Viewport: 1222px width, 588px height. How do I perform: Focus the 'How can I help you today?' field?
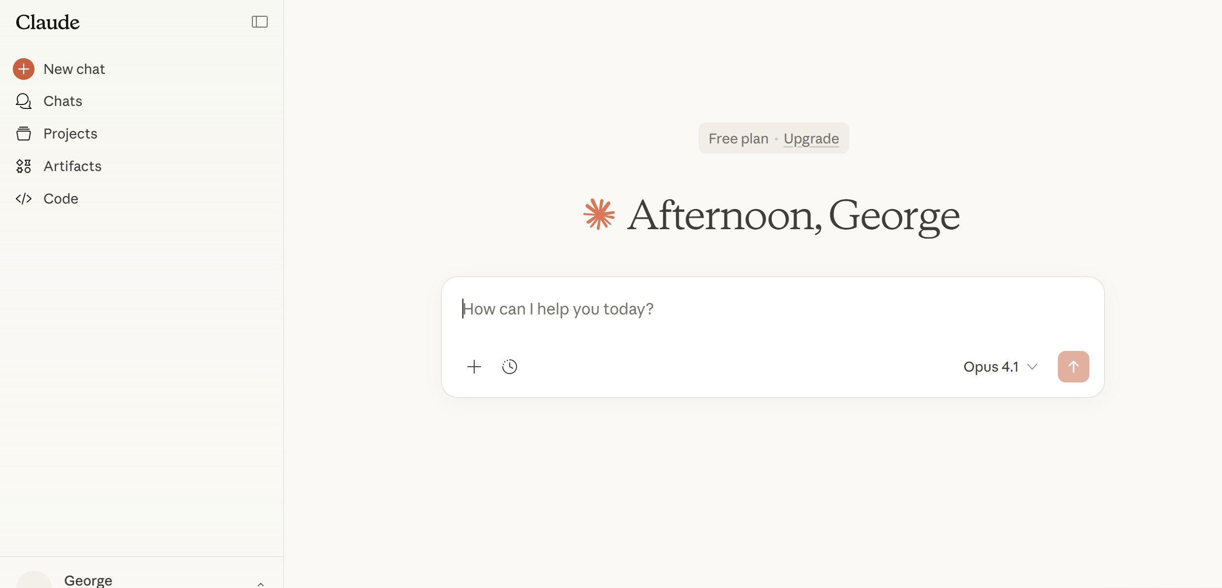pos(739,309)
